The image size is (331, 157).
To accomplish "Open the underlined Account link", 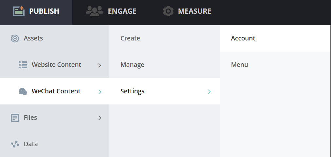I will pyautogui.click(x=243, y=38).
